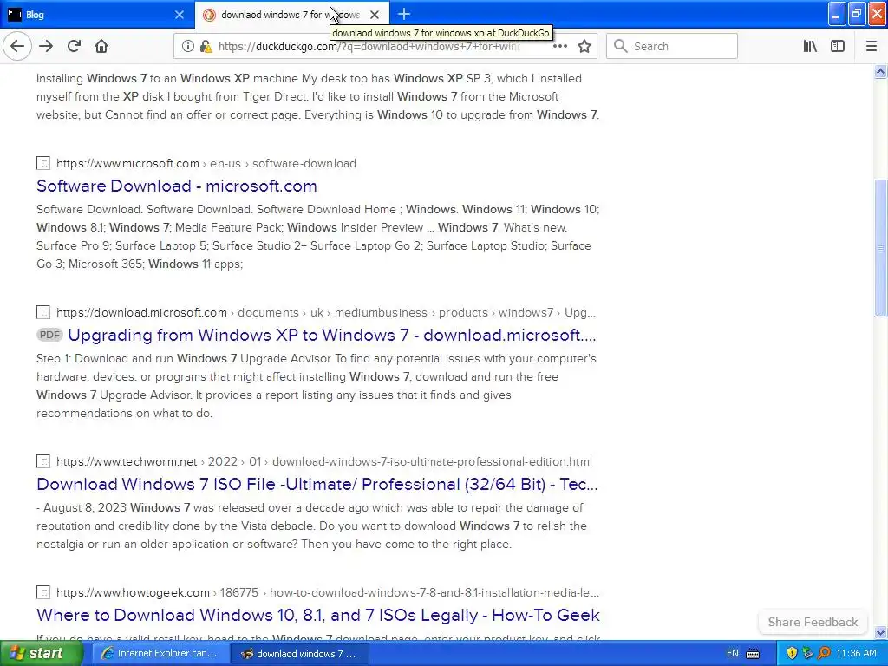Show site information via the info icon
The image size is (888, 666).
pos(188,47)
